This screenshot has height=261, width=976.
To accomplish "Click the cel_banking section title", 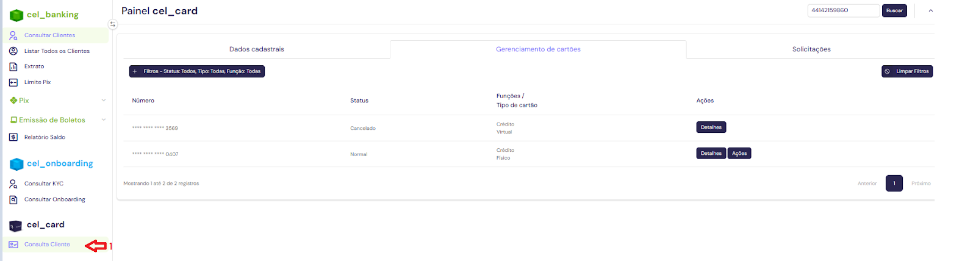I will [x=52, y=15].
